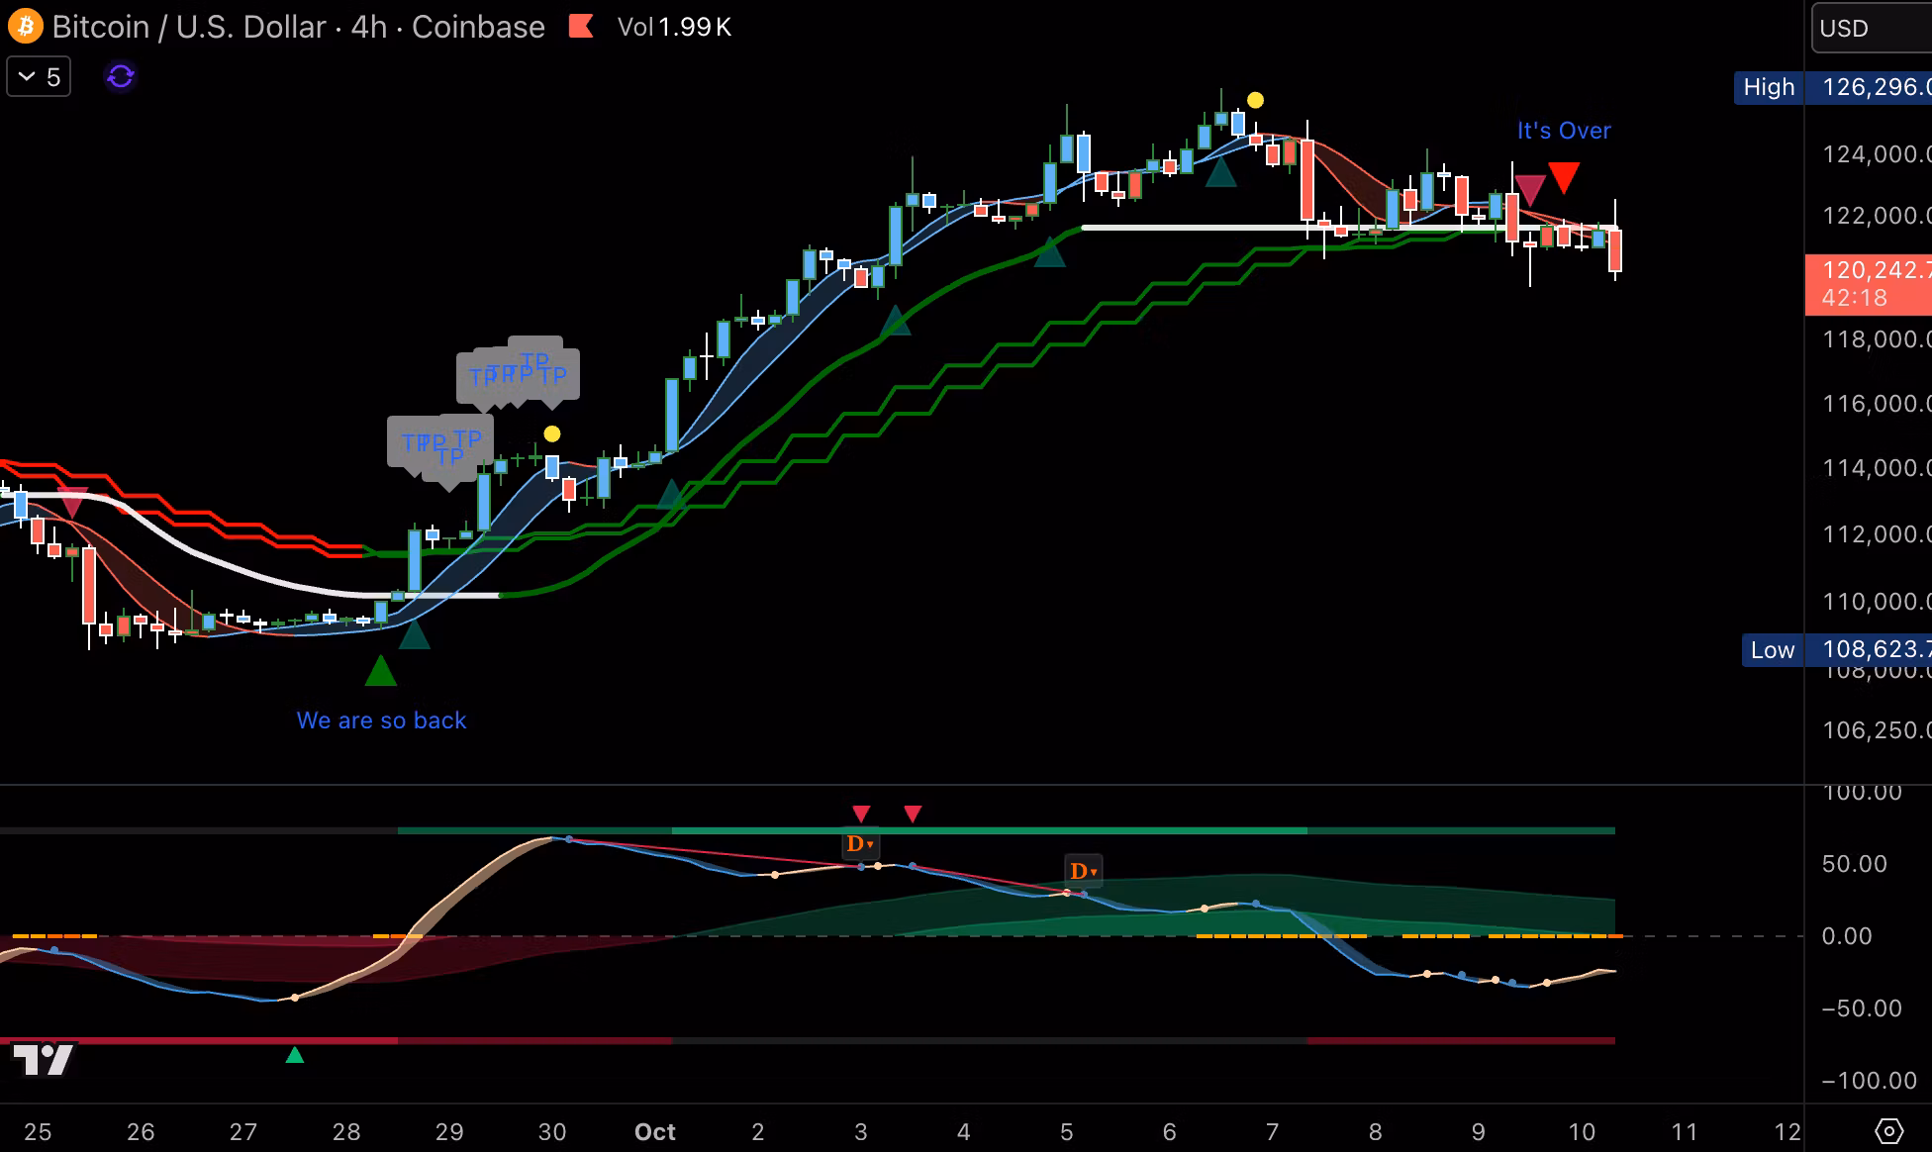Click the purple refresh indicator icon

pyautogui.click(x=121, y=76)
